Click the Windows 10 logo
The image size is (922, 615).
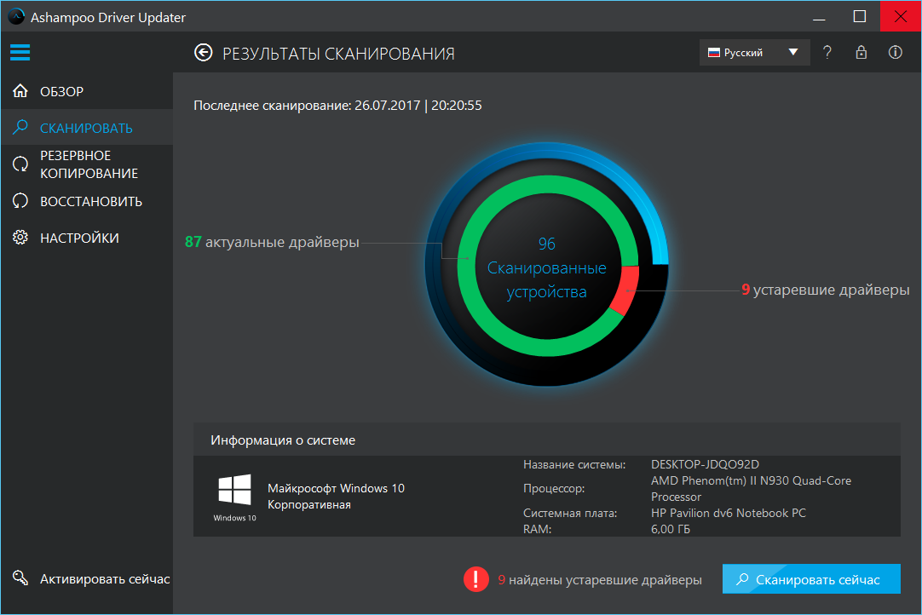(x=234, y=490)
